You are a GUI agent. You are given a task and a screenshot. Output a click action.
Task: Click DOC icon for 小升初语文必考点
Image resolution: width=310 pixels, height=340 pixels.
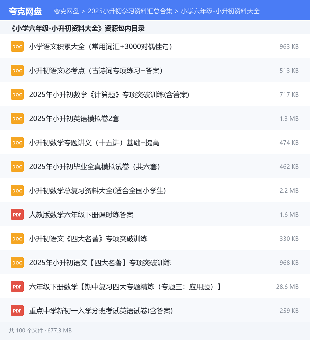(17, 70)
